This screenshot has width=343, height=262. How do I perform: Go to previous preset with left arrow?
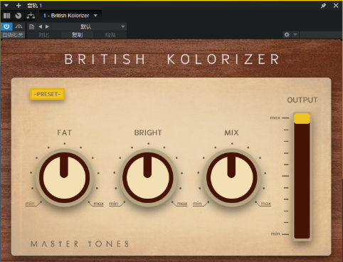point(41,26)
